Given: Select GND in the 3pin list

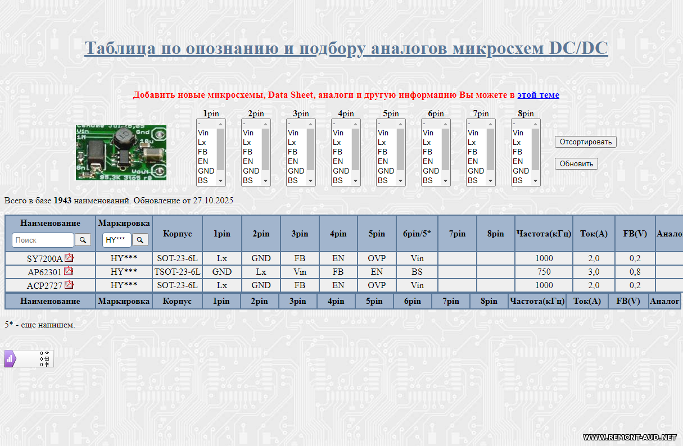Looking at the screenshot, I should pos(296,171).
